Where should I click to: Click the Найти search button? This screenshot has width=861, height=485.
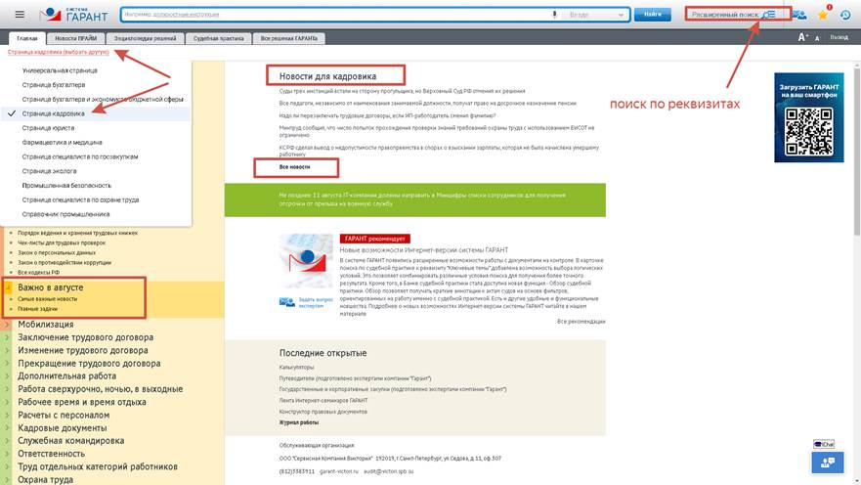(x=652, y=15)
